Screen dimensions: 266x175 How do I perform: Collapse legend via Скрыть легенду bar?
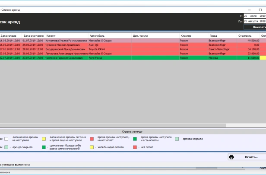coord(133,131)
